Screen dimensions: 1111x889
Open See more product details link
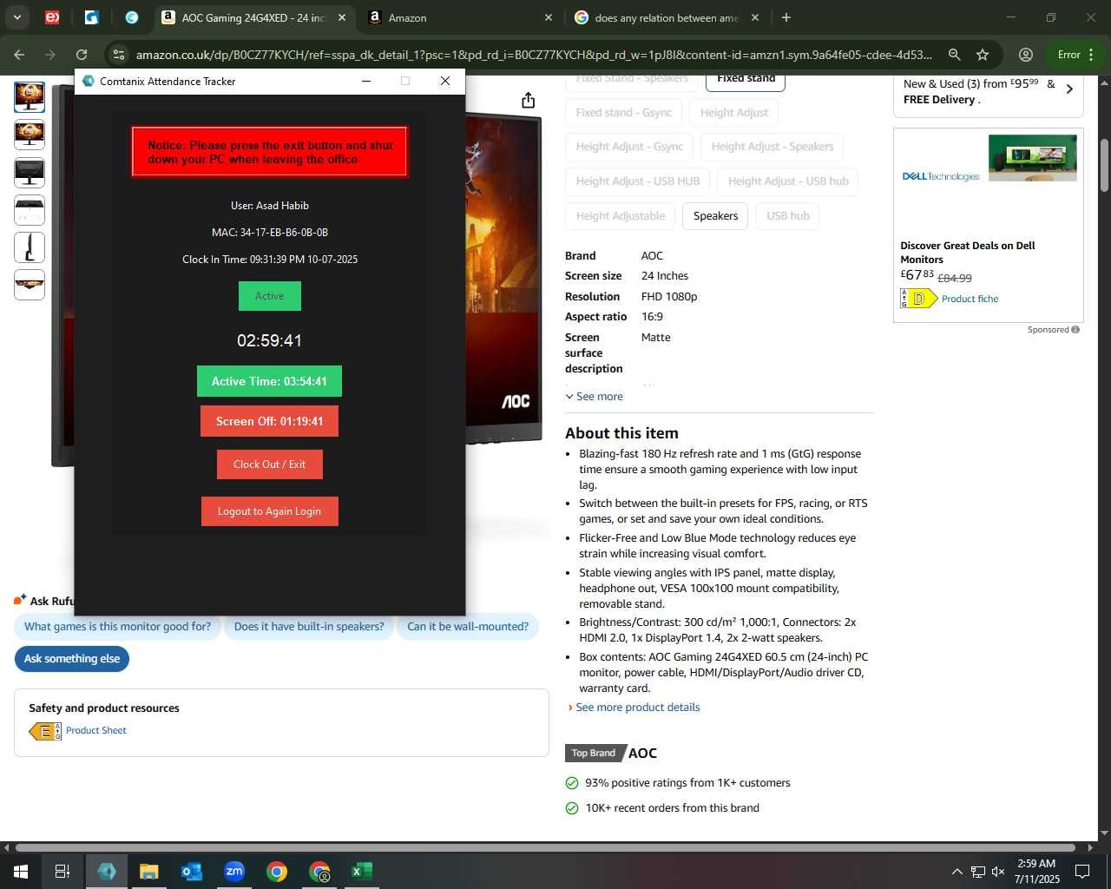point(637,708)
